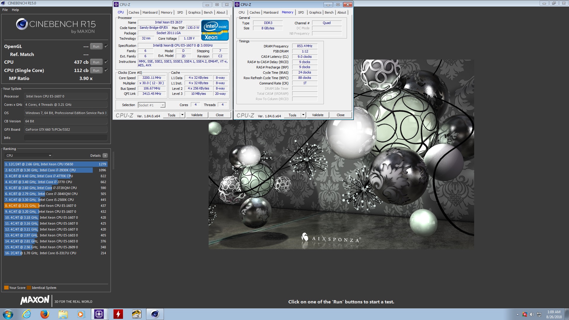Select ranking row 1 Xeon X5650
This screenshot has width=569, height=320.
(x=56, y=164)
